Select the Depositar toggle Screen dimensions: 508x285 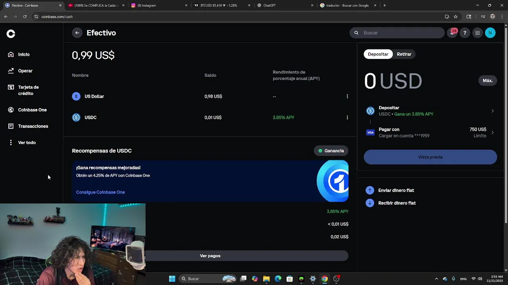pyautogui.click(x=378, y=54)
